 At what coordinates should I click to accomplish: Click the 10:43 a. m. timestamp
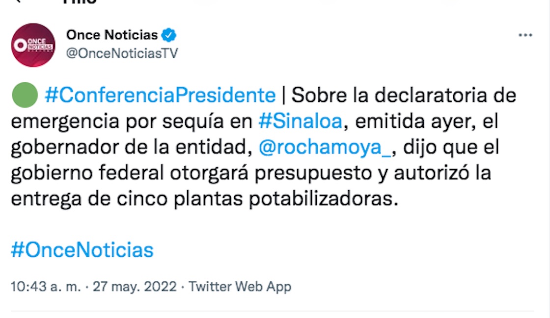pyautogui.click(x=46, y=287)
